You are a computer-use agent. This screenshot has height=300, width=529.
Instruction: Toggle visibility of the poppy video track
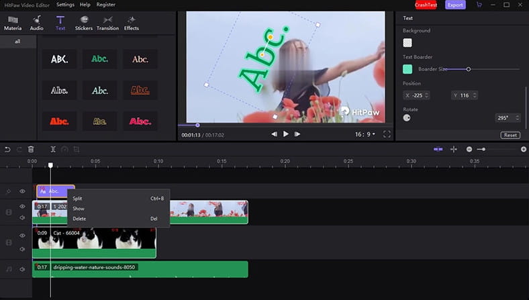pyautogui.click(x=22, y=206)
